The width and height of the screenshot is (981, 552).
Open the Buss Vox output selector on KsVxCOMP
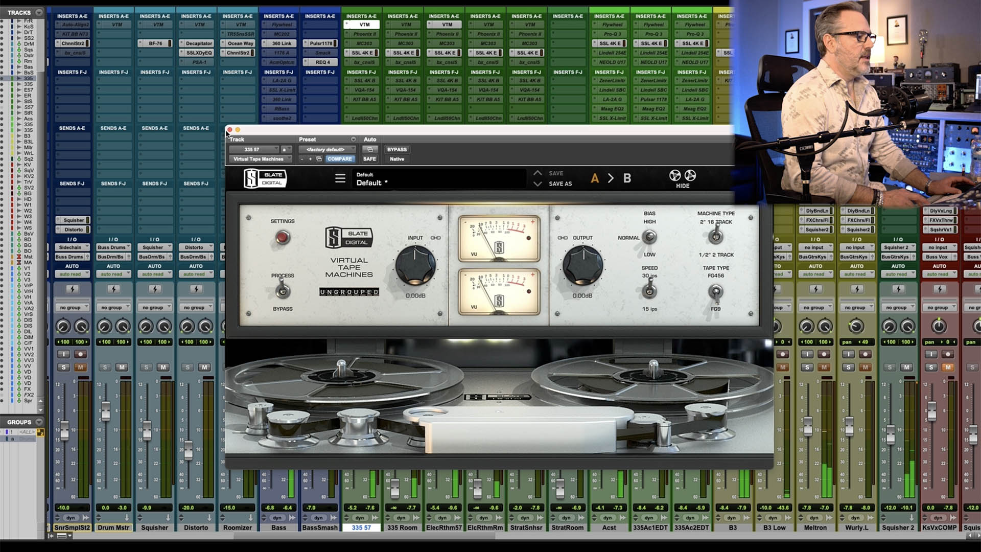[x=939, y=257]
